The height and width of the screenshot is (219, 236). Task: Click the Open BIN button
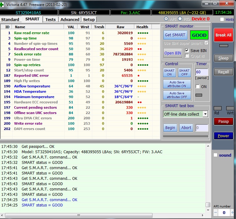(173, 53)
